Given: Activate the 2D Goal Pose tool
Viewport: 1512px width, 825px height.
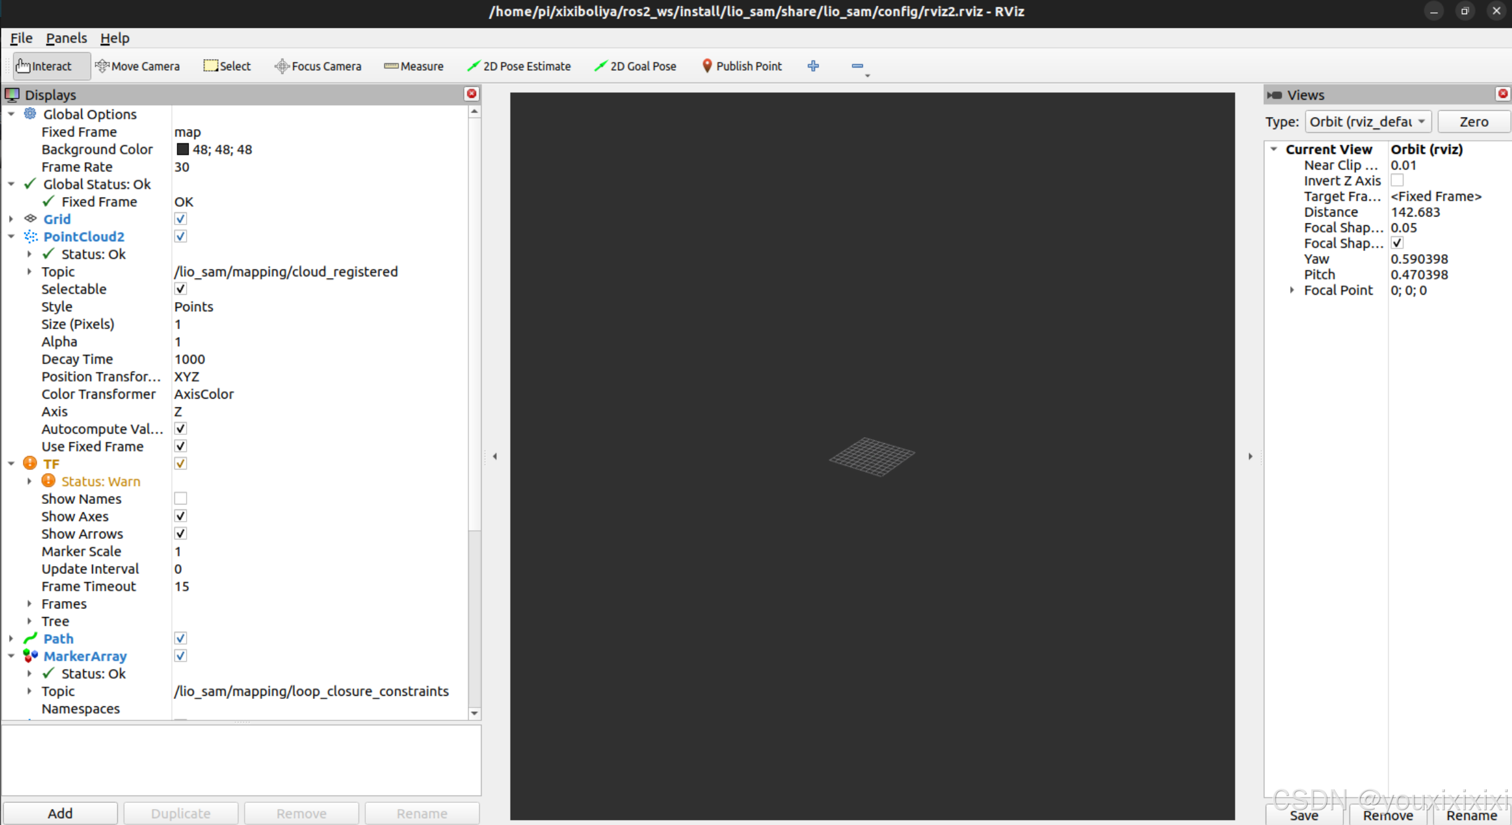Looking at the screenshot, I should [635, 66].
